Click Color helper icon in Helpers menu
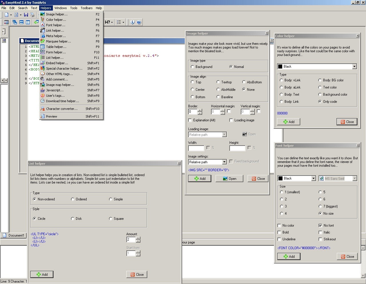Viewport: 366px width, 284px height. click(43, 19)
